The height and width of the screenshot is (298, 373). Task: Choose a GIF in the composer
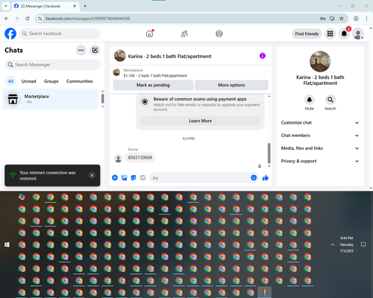(142, 177)
